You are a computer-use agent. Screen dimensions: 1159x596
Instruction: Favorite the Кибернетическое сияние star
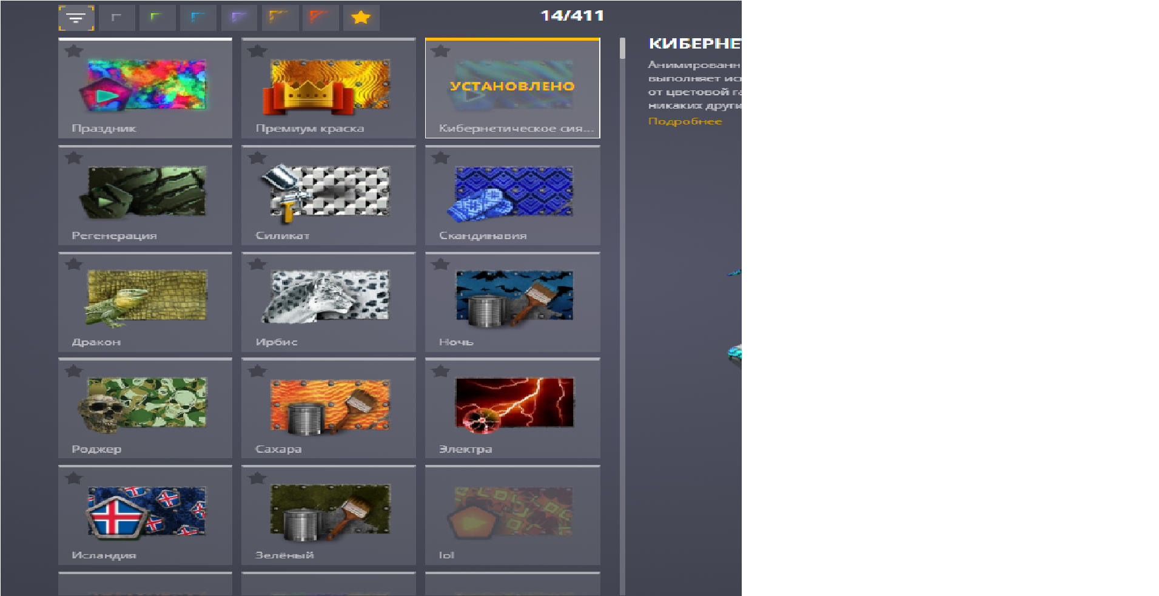click(x=441, y=51)
